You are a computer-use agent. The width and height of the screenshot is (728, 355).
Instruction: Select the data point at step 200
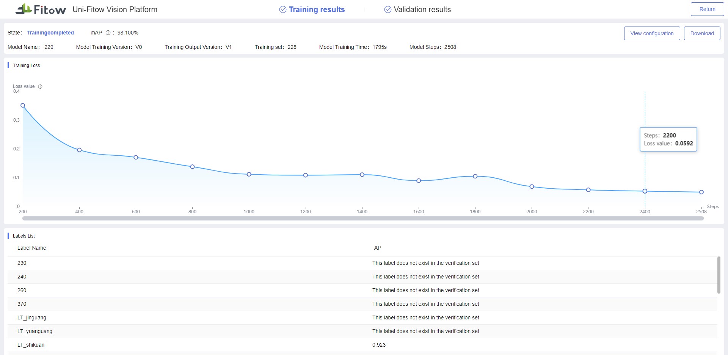point(23,106)
